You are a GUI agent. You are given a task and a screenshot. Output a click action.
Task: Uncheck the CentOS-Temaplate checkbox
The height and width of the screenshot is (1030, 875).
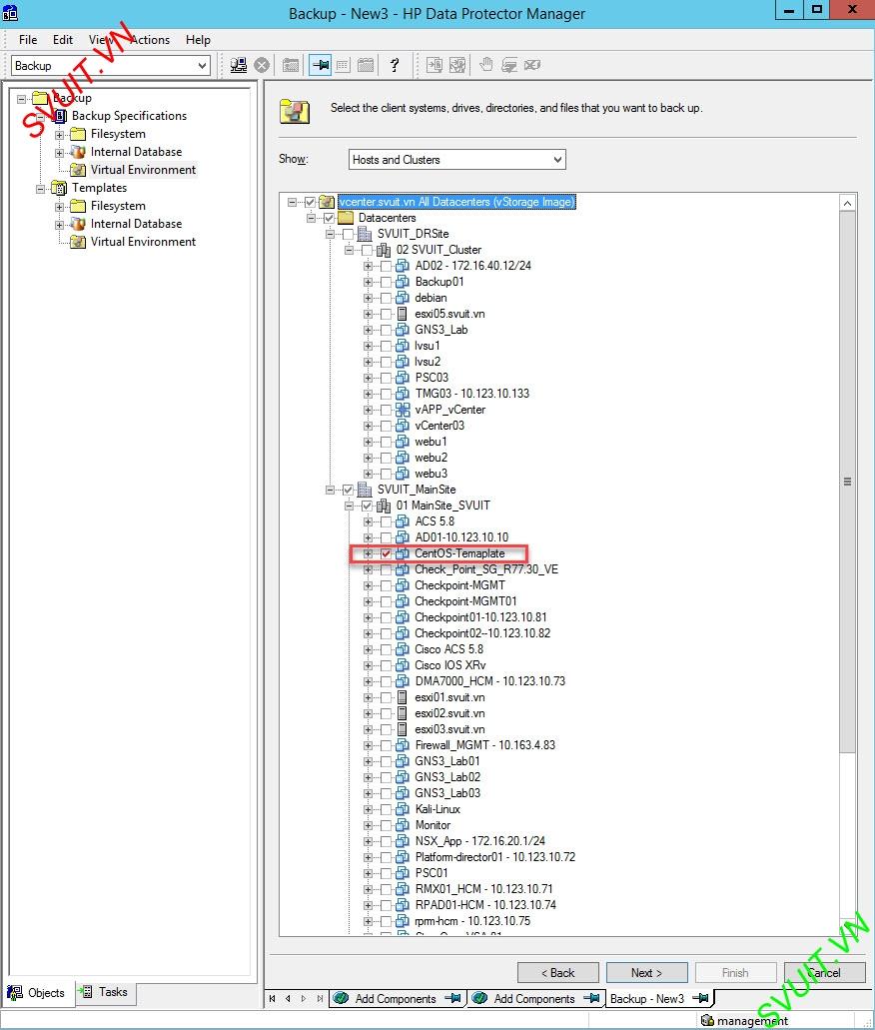pyautogui.click(x=386, y=553)
